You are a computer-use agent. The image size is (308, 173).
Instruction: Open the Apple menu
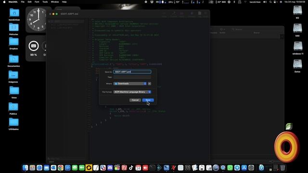pos(4,2)
